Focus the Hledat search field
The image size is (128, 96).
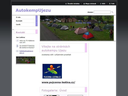click(x=102, y=12)
